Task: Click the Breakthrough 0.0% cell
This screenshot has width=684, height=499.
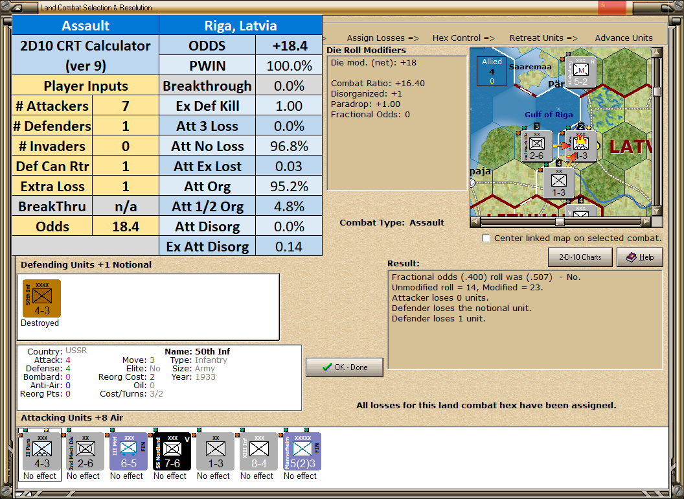Action: click(x=289, y=86)
